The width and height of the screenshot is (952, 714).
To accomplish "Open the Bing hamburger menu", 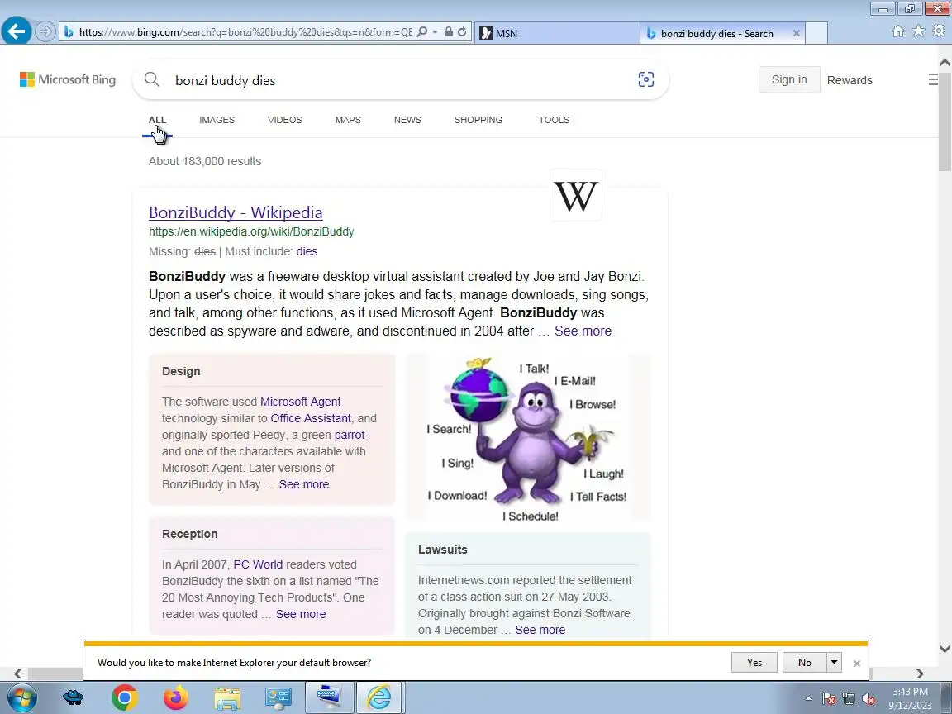I will click(x=933, y=79).
